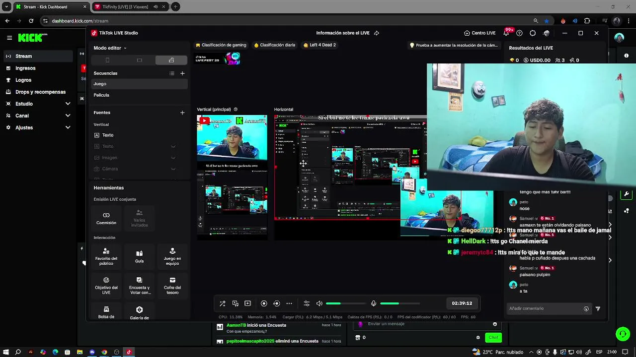636x357 pixels.
Task: Open the Left 4 Dead 2 chip
Action: tap(319, 45)
